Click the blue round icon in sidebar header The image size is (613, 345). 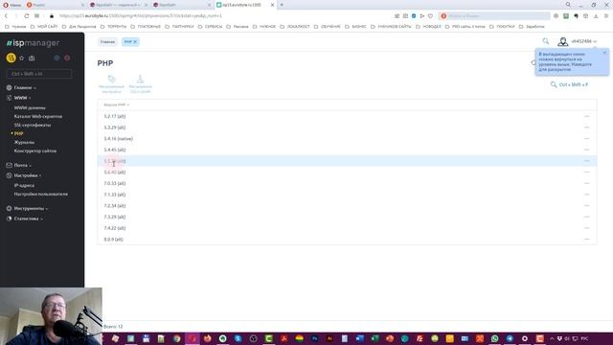click(x=57, y=57)
